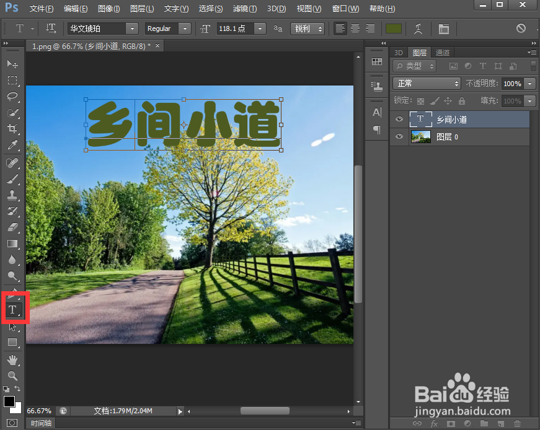
Task: Select the Crop tool
Action: [13, 129]
